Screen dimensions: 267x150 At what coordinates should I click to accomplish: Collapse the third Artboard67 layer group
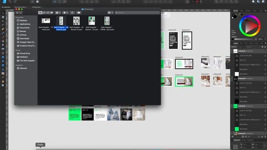232,106
